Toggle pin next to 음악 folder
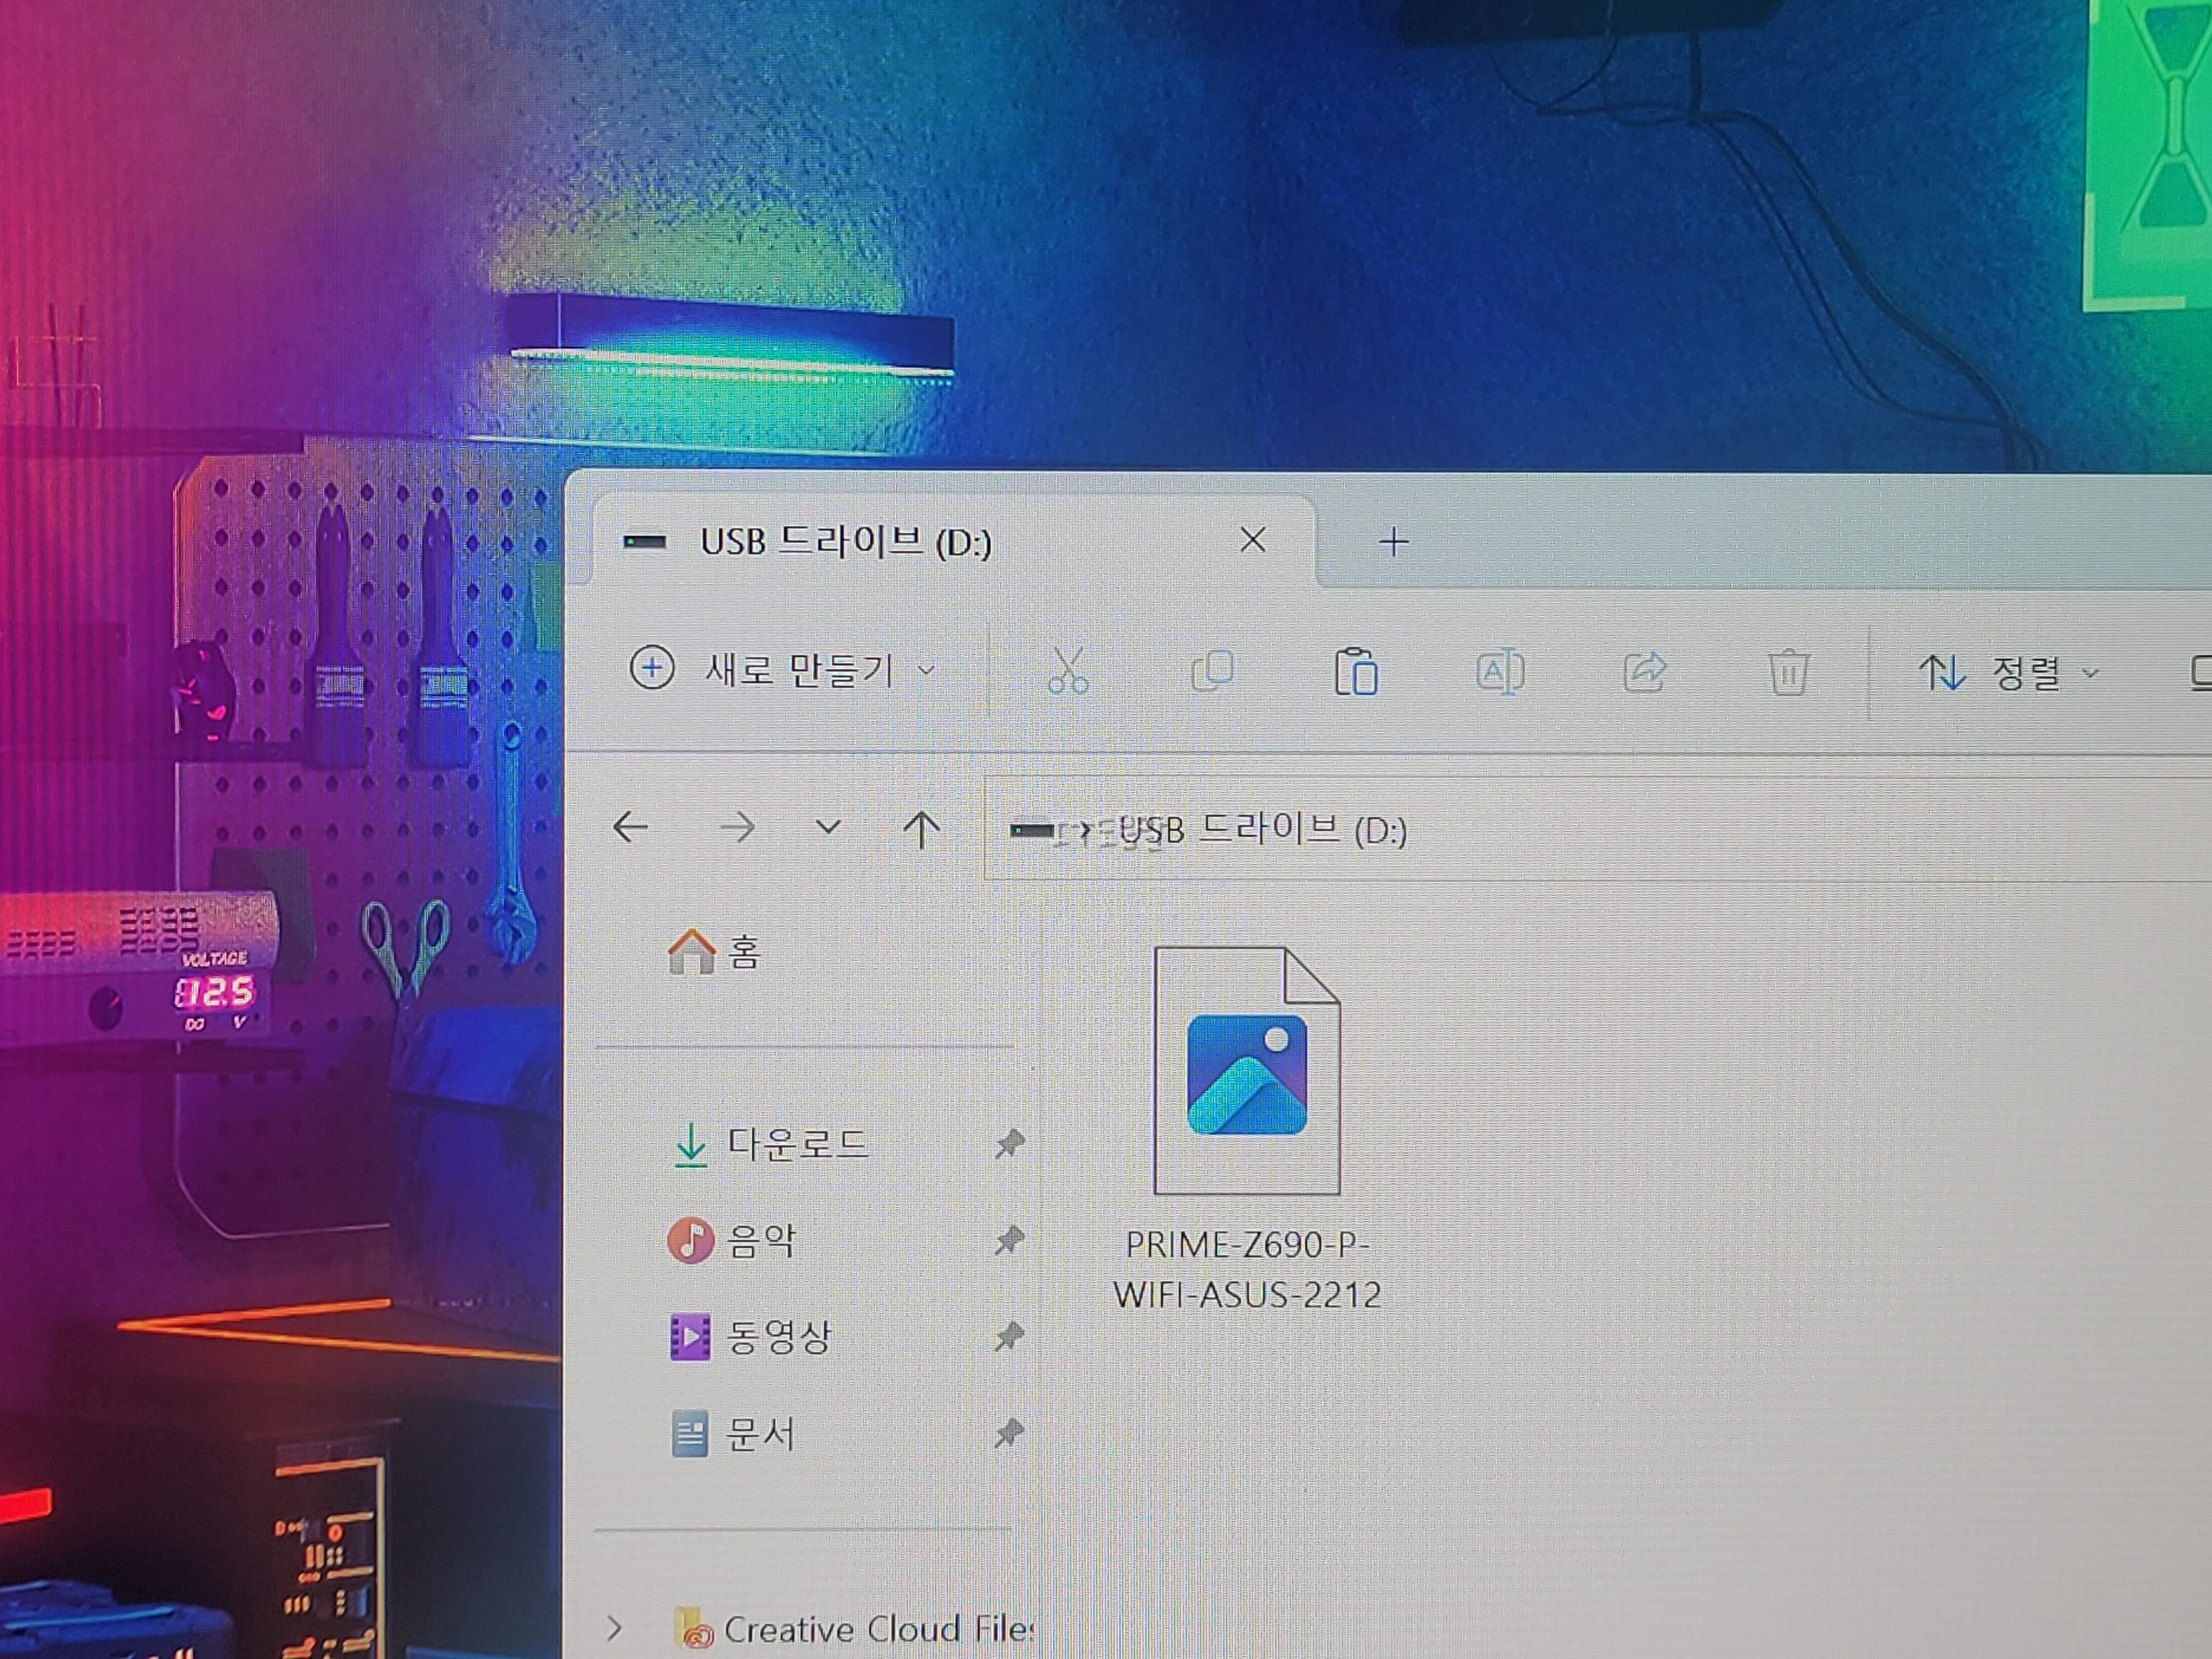This screenshot has width=2212, height=1659. (x=1009, y=1240)
